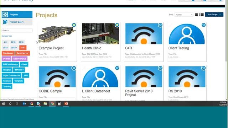Click the taskbar clock and date

click(x=223, y=103)
